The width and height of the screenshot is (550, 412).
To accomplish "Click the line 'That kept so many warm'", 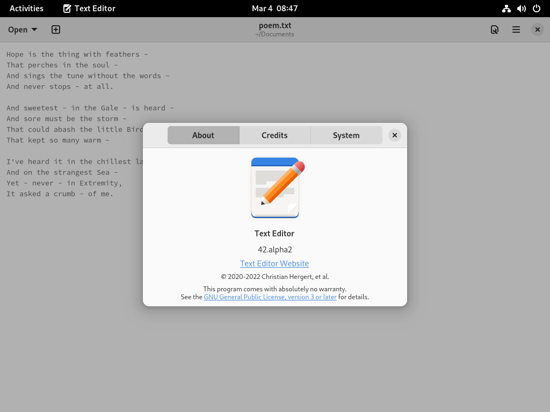I will click(x=58, y=140).
